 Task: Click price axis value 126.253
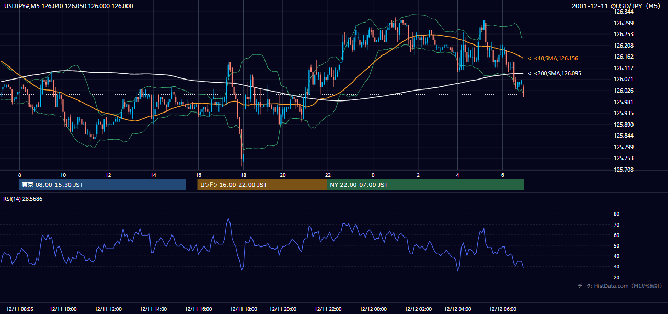(x=623, y=34)
